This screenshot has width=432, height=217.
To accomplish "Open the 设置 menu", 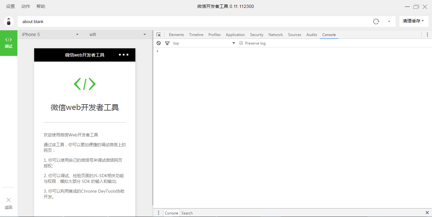I will pos(10,6).
